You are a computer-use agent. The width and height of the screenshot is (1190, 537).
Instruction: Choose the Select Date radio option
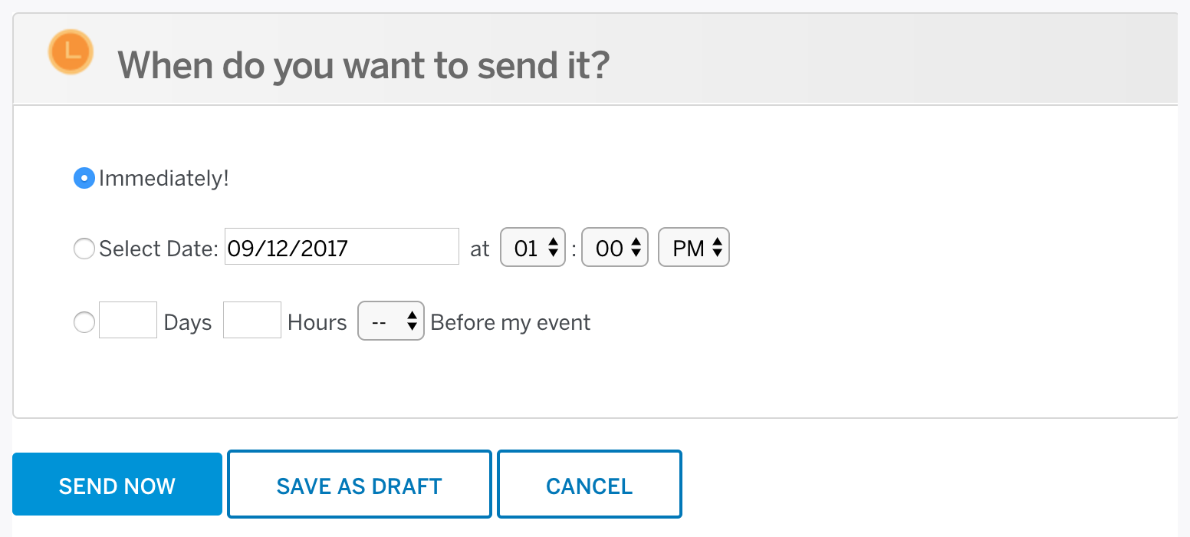[x=84, y=249]
